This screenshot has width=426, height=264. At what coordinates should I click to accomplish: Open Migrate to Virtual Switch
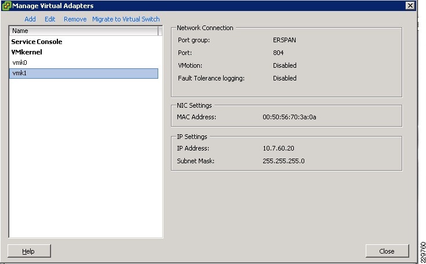pyautogui.click(x=126, y=19)
